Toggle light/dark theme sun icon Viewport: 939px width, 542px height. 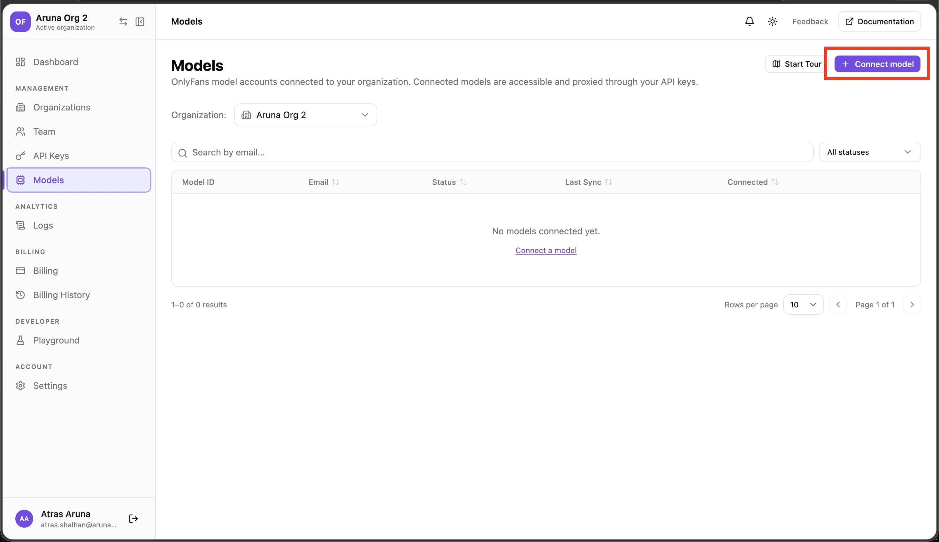tap(773, 22)
